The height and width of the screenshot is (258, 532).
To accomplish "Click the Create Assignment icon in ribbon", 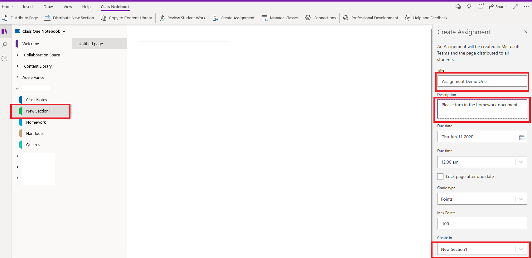I will 215,18.
